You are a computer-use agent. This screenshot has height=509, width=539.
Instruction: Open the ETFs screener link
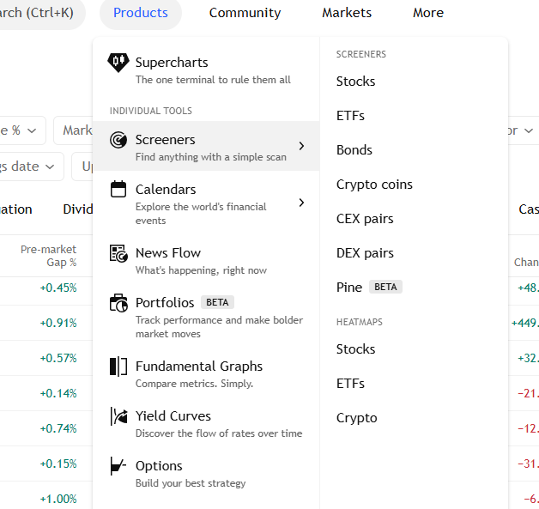coord(350,116)
